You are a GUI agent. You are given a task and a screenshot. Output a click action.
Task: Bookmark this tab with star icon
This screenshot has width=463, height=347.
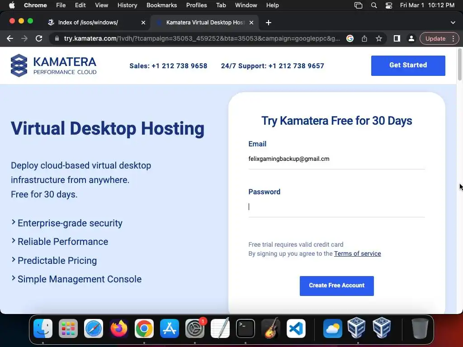point(379,39)
